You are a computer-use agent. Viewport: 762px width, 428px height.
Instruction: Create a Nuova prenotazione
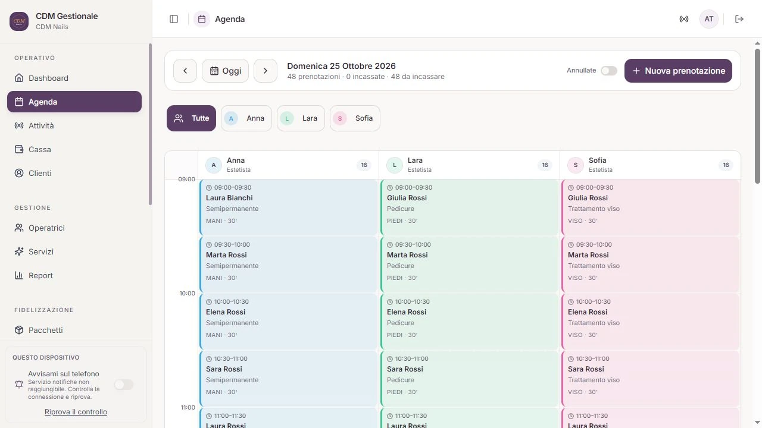678,71
